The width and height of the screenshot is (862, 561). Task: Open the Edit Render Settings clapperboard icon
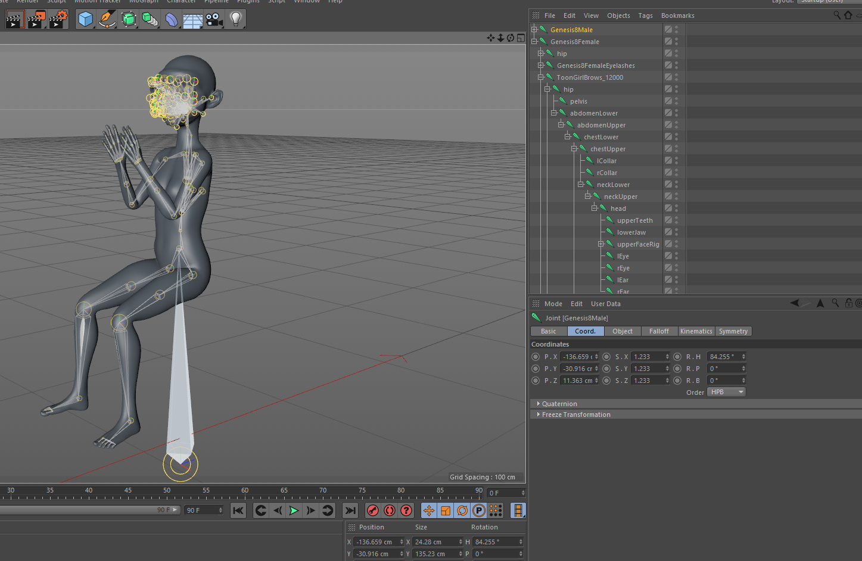(58, 20)
